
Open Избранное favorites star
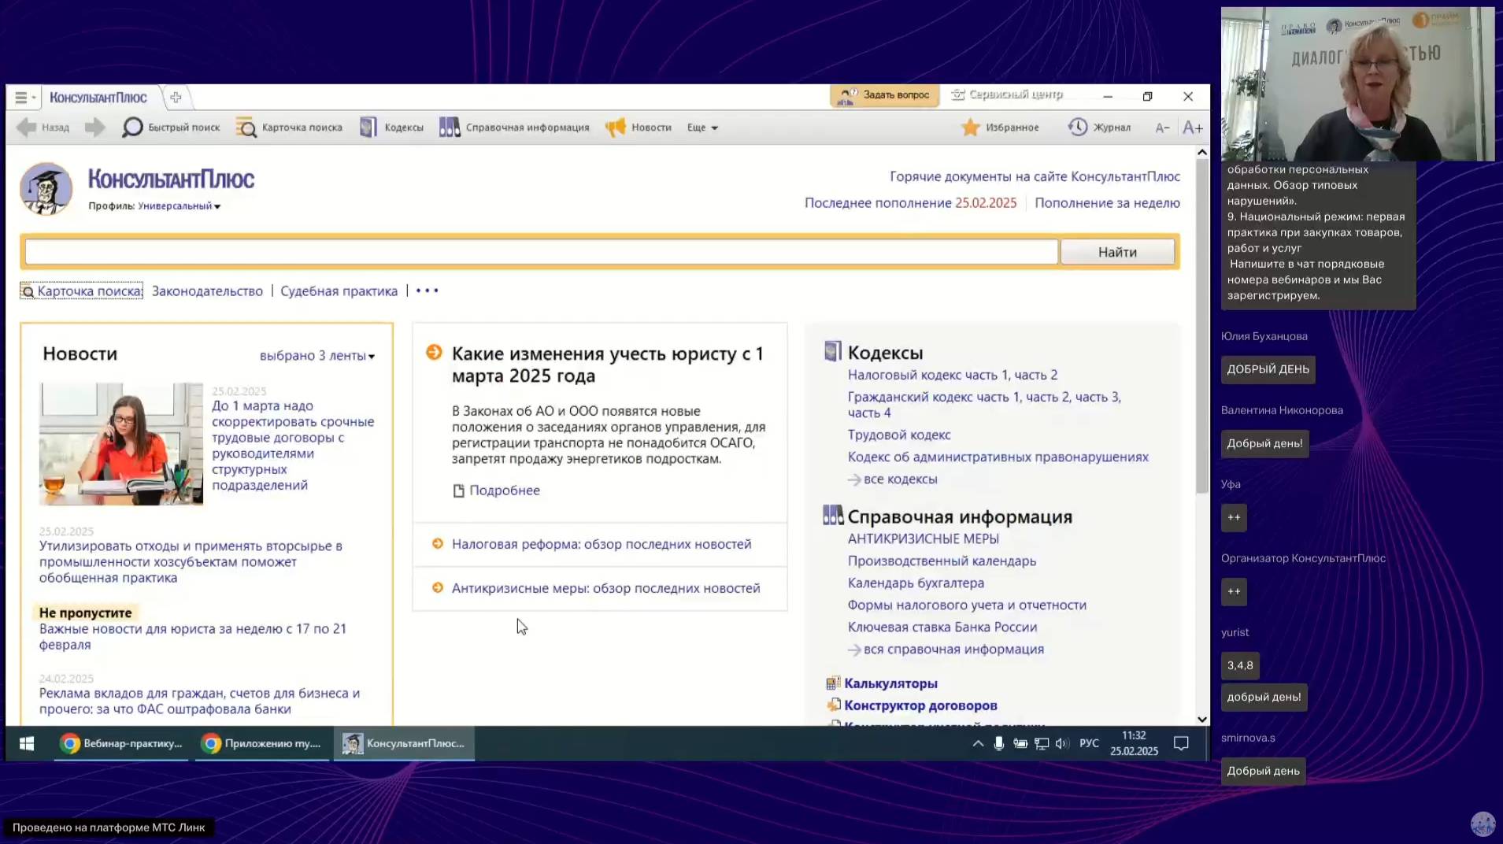point(1000,128)
